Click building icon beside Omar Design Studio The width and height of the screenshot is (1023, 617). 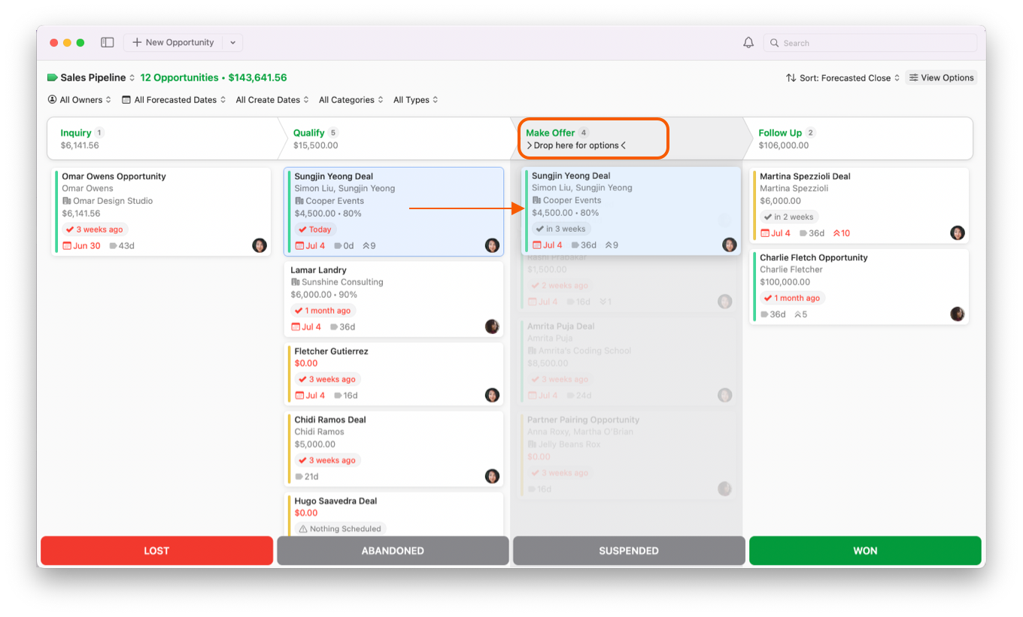(x=67, y=201)
